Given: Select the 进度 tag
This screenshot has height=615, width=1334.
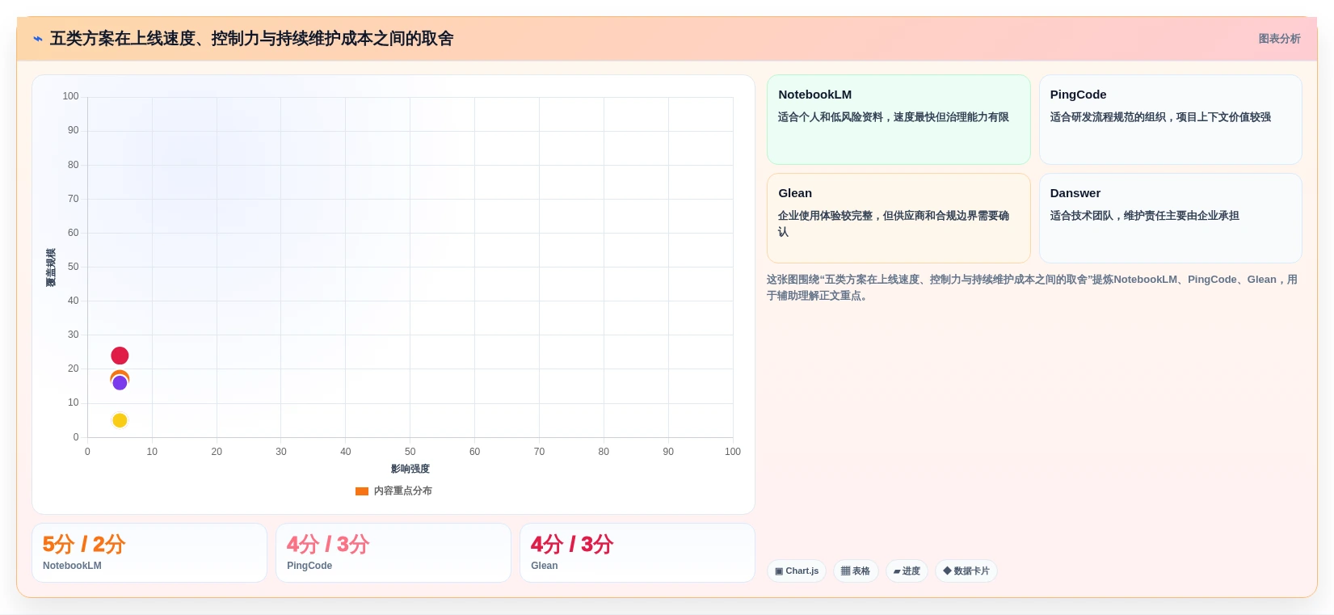Looking at the screenshot, I should (907, 571).
